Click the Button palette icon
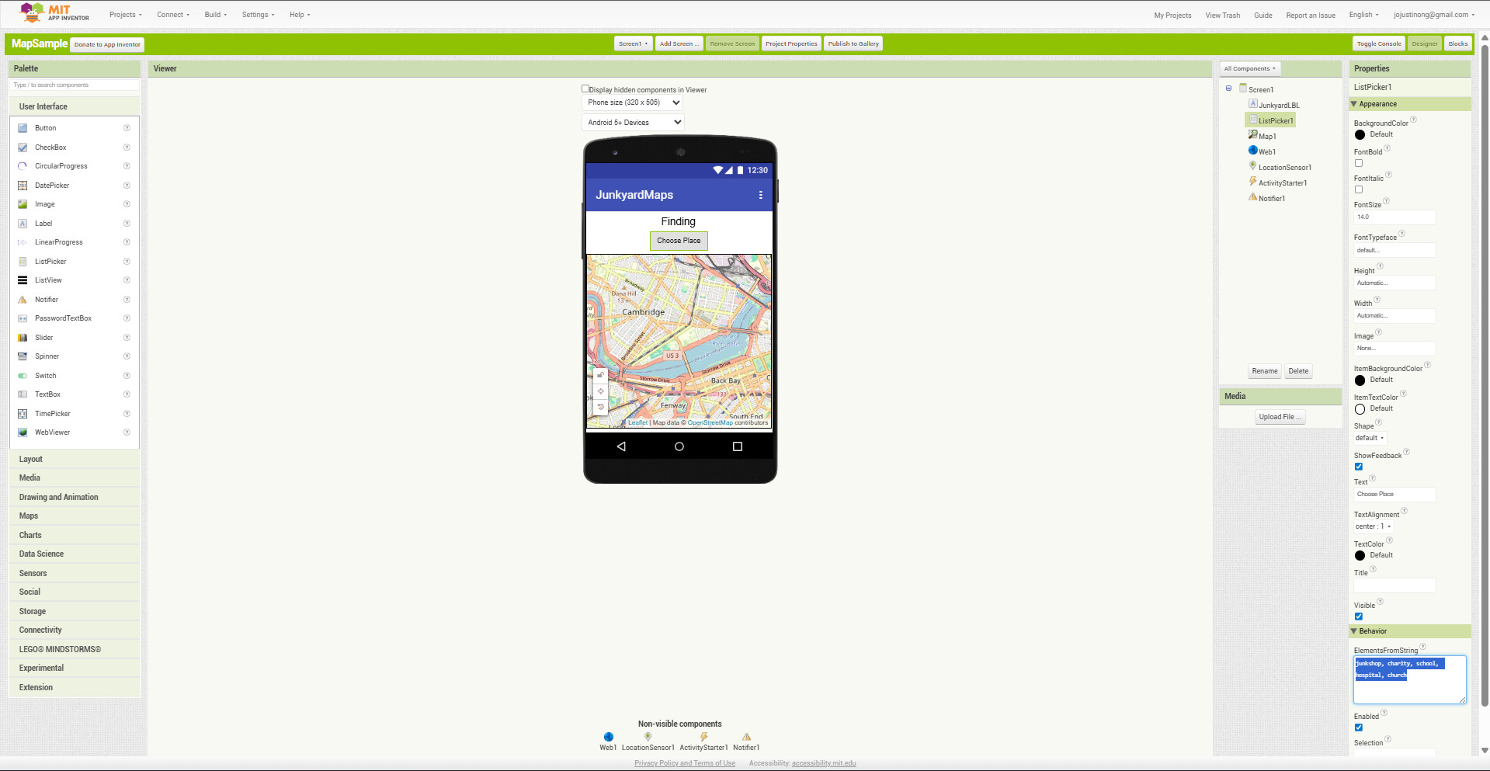 (23, 128)
